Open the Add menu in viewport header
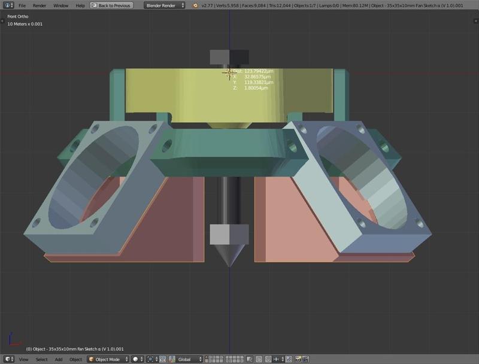This screenshot has height=364, width=479. click(x=59, y=359)
